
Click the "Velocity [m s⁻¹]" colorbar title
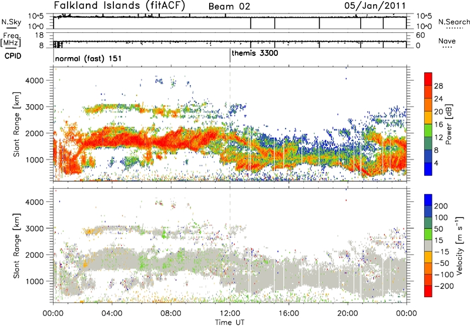(459, 245)
